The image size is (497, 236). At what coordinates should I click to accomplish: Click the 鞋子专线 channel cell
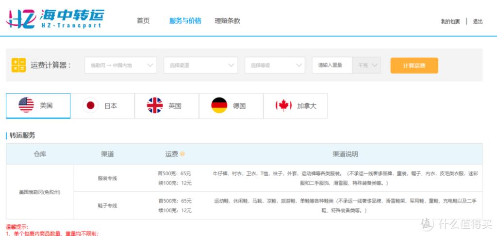click(x=107, y=205)
